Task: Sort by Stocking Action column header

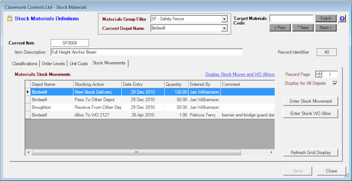Action: tap(98, 84)
